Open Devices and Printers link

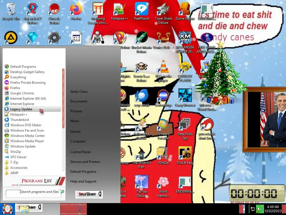coord(85,162)
